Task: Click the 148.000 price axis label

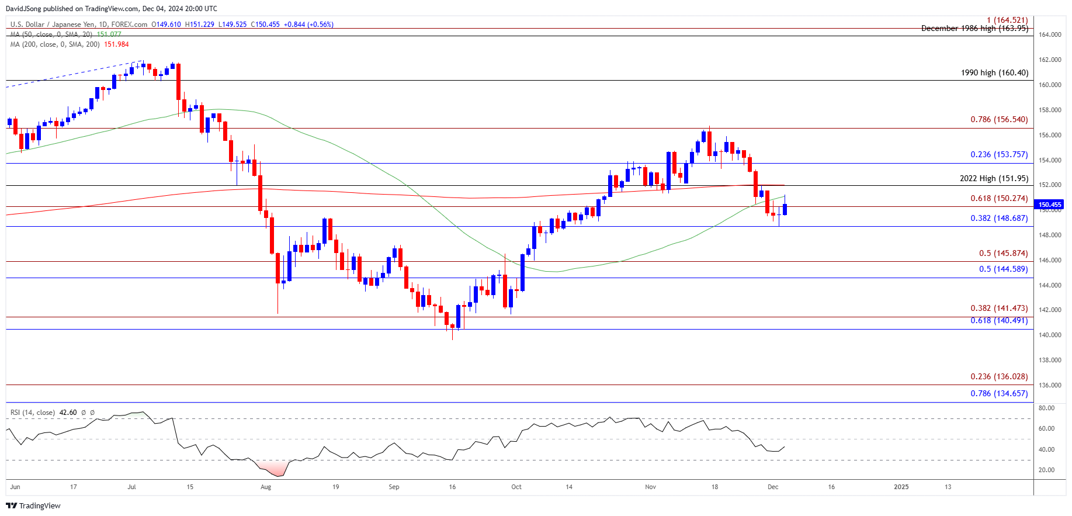Action: pyautogui.click(x=1050, y=236)
